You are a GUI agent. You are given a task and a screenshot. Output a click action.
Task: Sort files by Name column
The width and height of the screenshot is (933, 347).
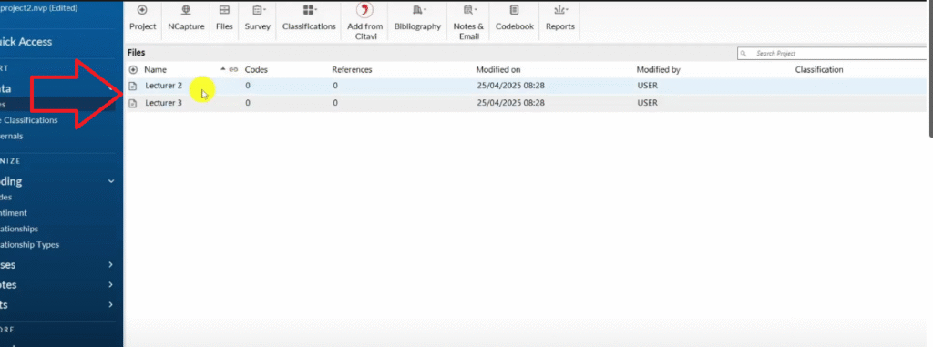tap(155, 69)
